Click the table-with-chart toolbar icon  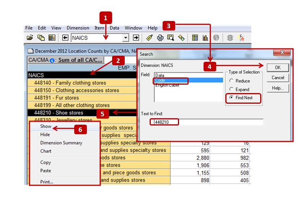(x=52, y=37)
